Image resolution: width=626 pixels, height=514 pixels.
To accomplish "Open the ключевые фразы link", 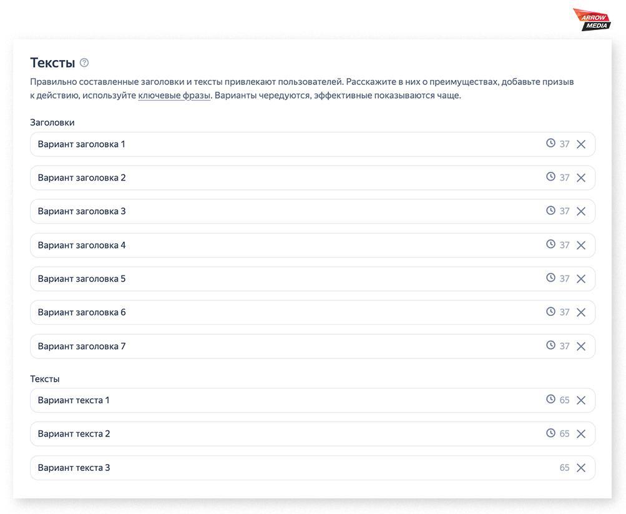I will coord(174,96).
